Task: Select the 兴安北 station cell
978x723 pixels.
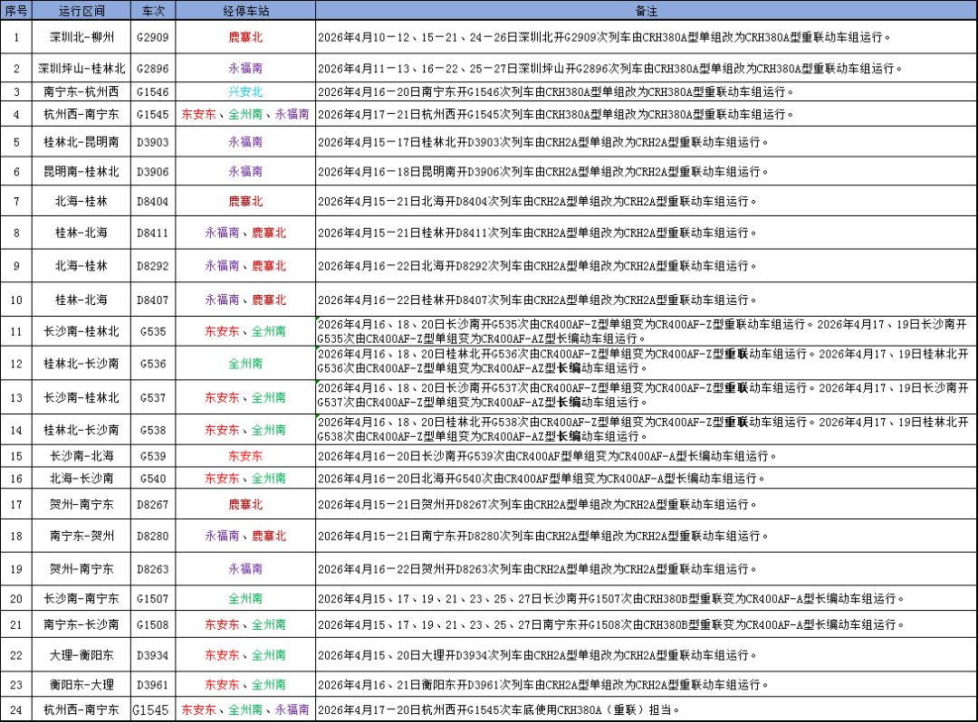Action: (x=245, y=91)
